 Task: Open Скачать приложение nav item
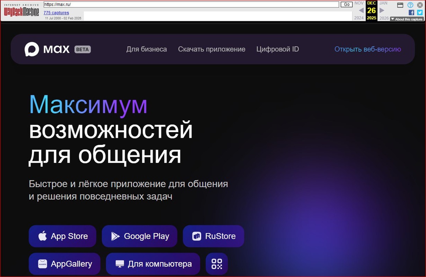[x=212, y=49]
